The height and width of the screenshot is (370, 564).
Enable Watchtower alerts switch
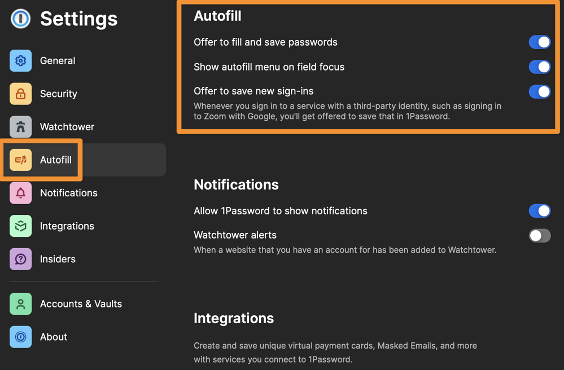[539, 235]
